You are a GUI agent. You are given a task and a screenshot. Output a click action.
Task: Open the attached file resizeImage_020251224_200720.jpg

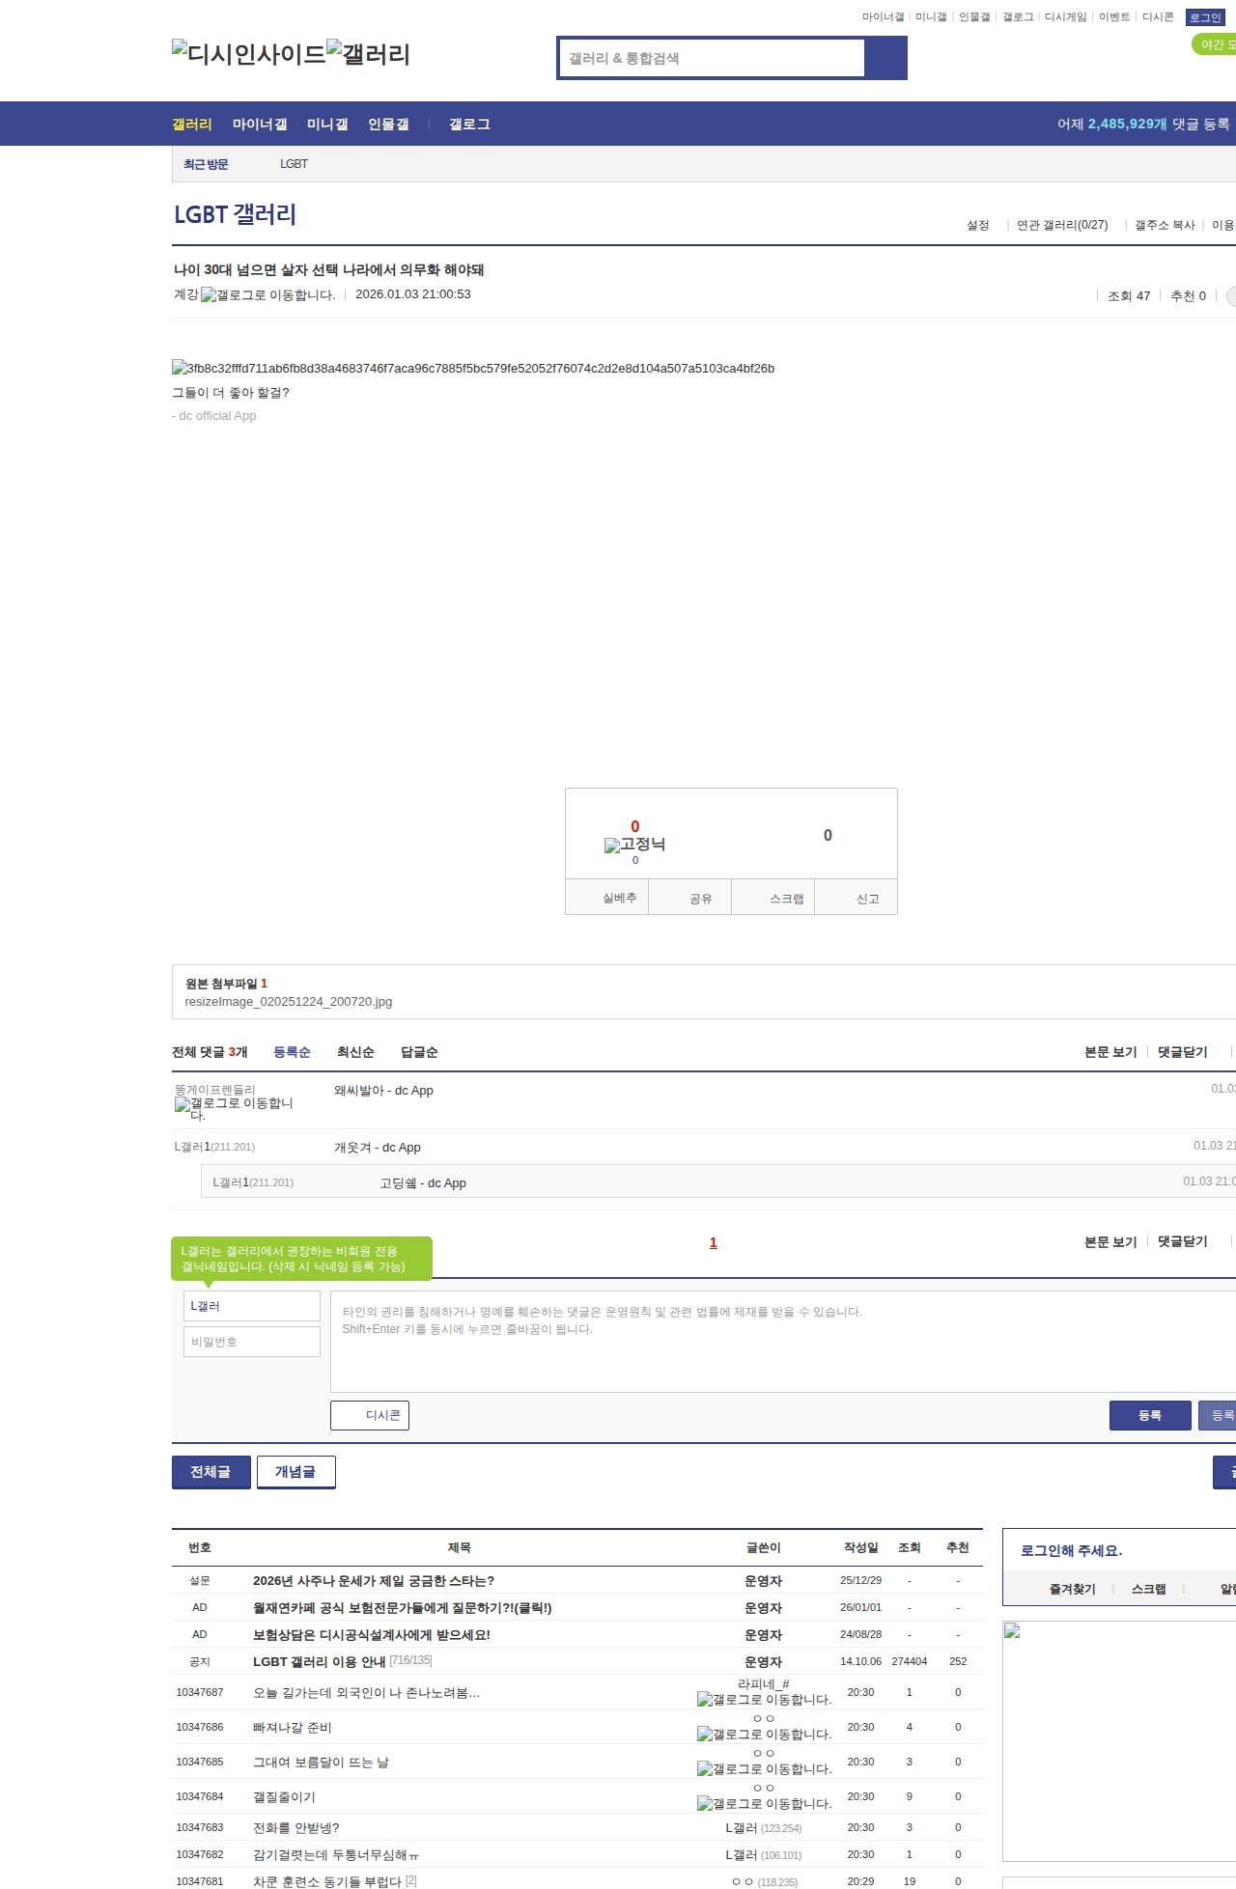coord(288,1002)
